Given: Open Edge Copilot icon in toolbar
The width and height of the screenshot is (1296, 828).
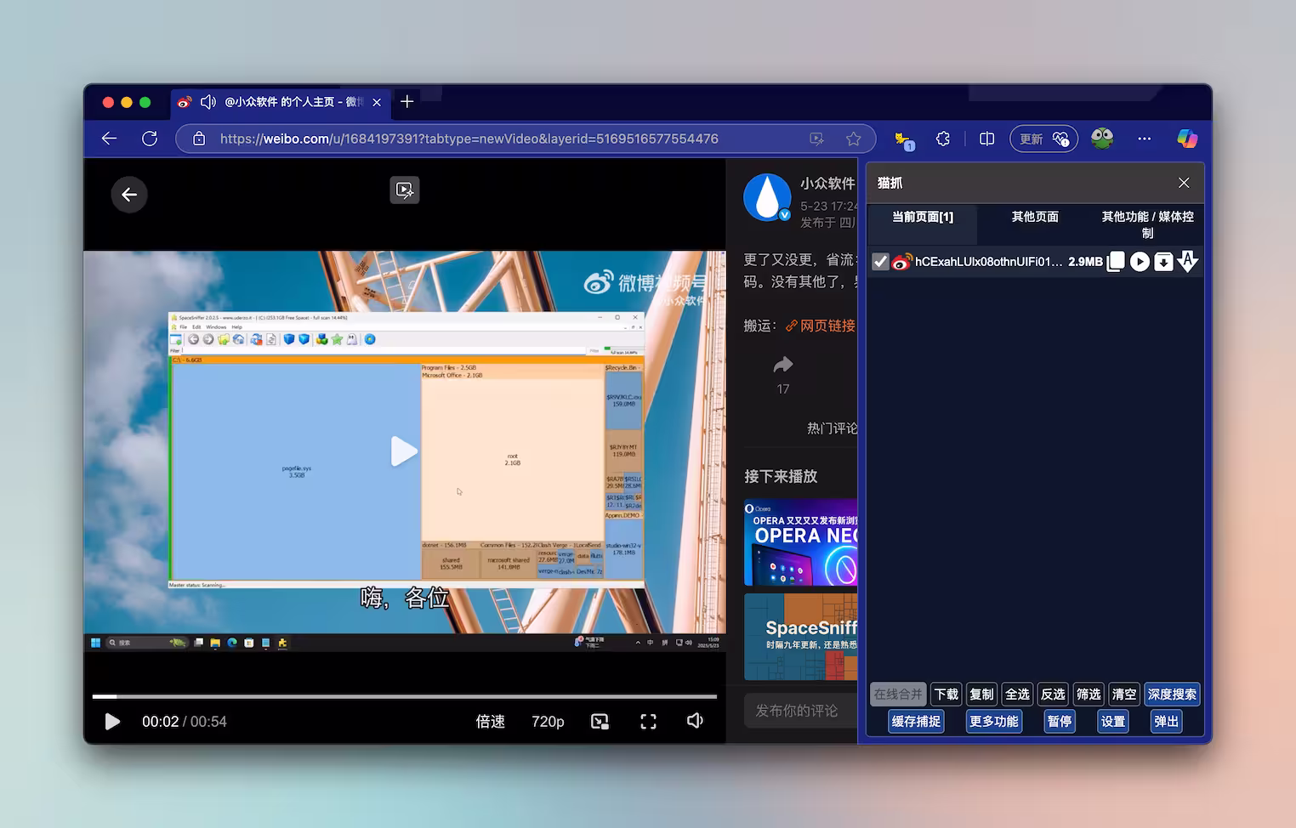Looking at the screenshot, I should [x=1186, y=139].
